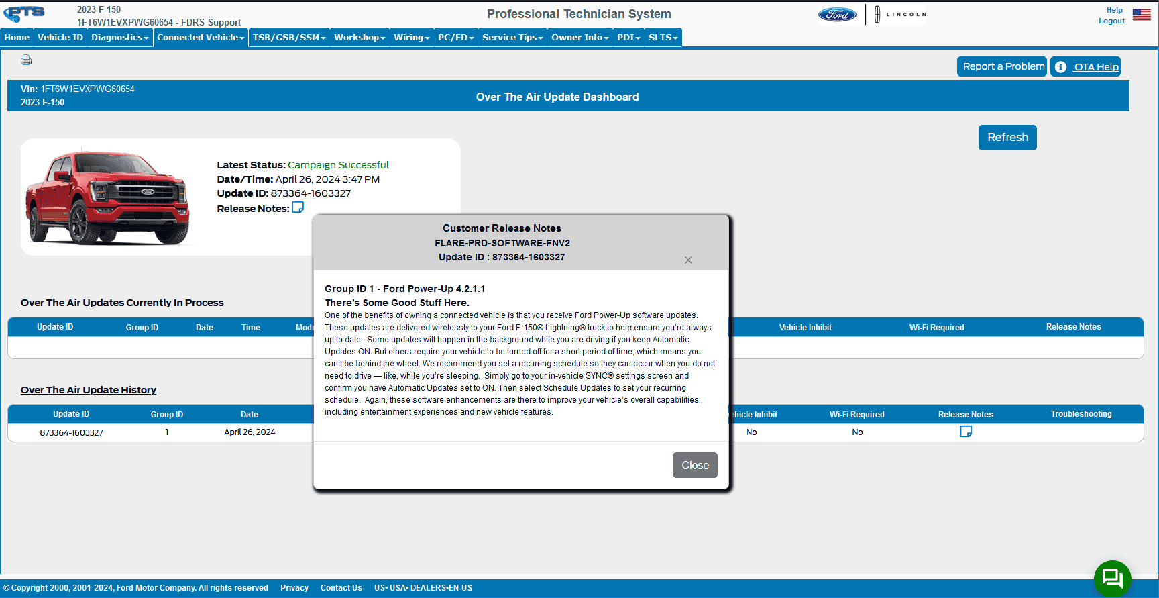Click the Close button in release notes

point(695,465)
